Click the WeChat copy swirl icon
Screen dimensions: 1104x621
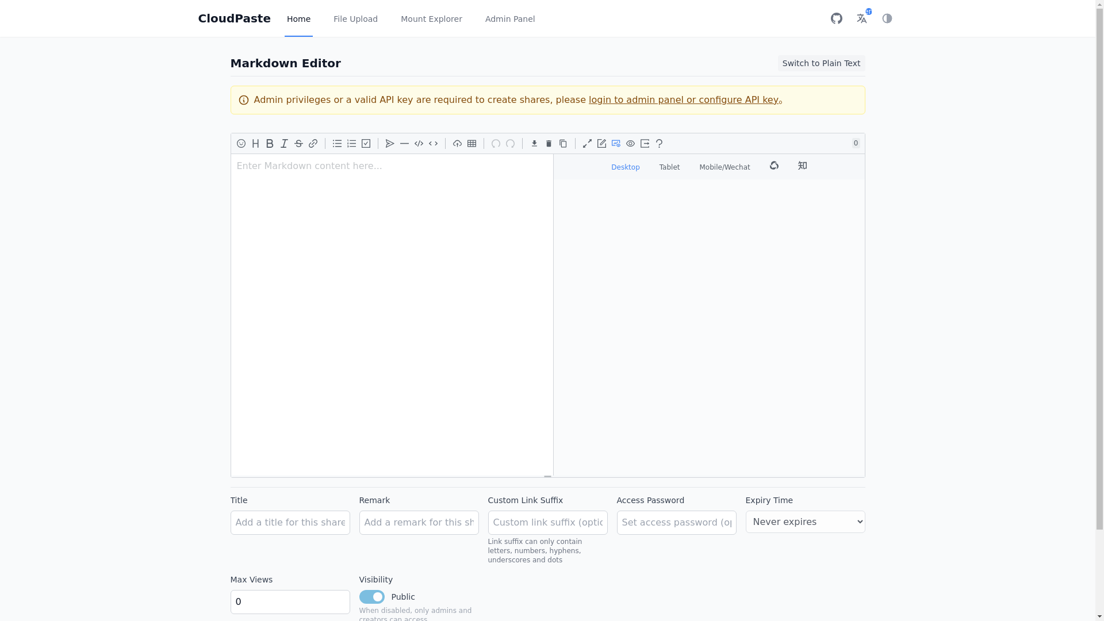coord(774,166)
